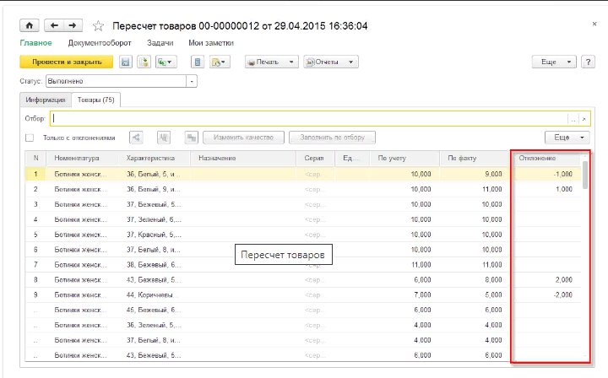Add document to favorites with star

tap(98, 26)
